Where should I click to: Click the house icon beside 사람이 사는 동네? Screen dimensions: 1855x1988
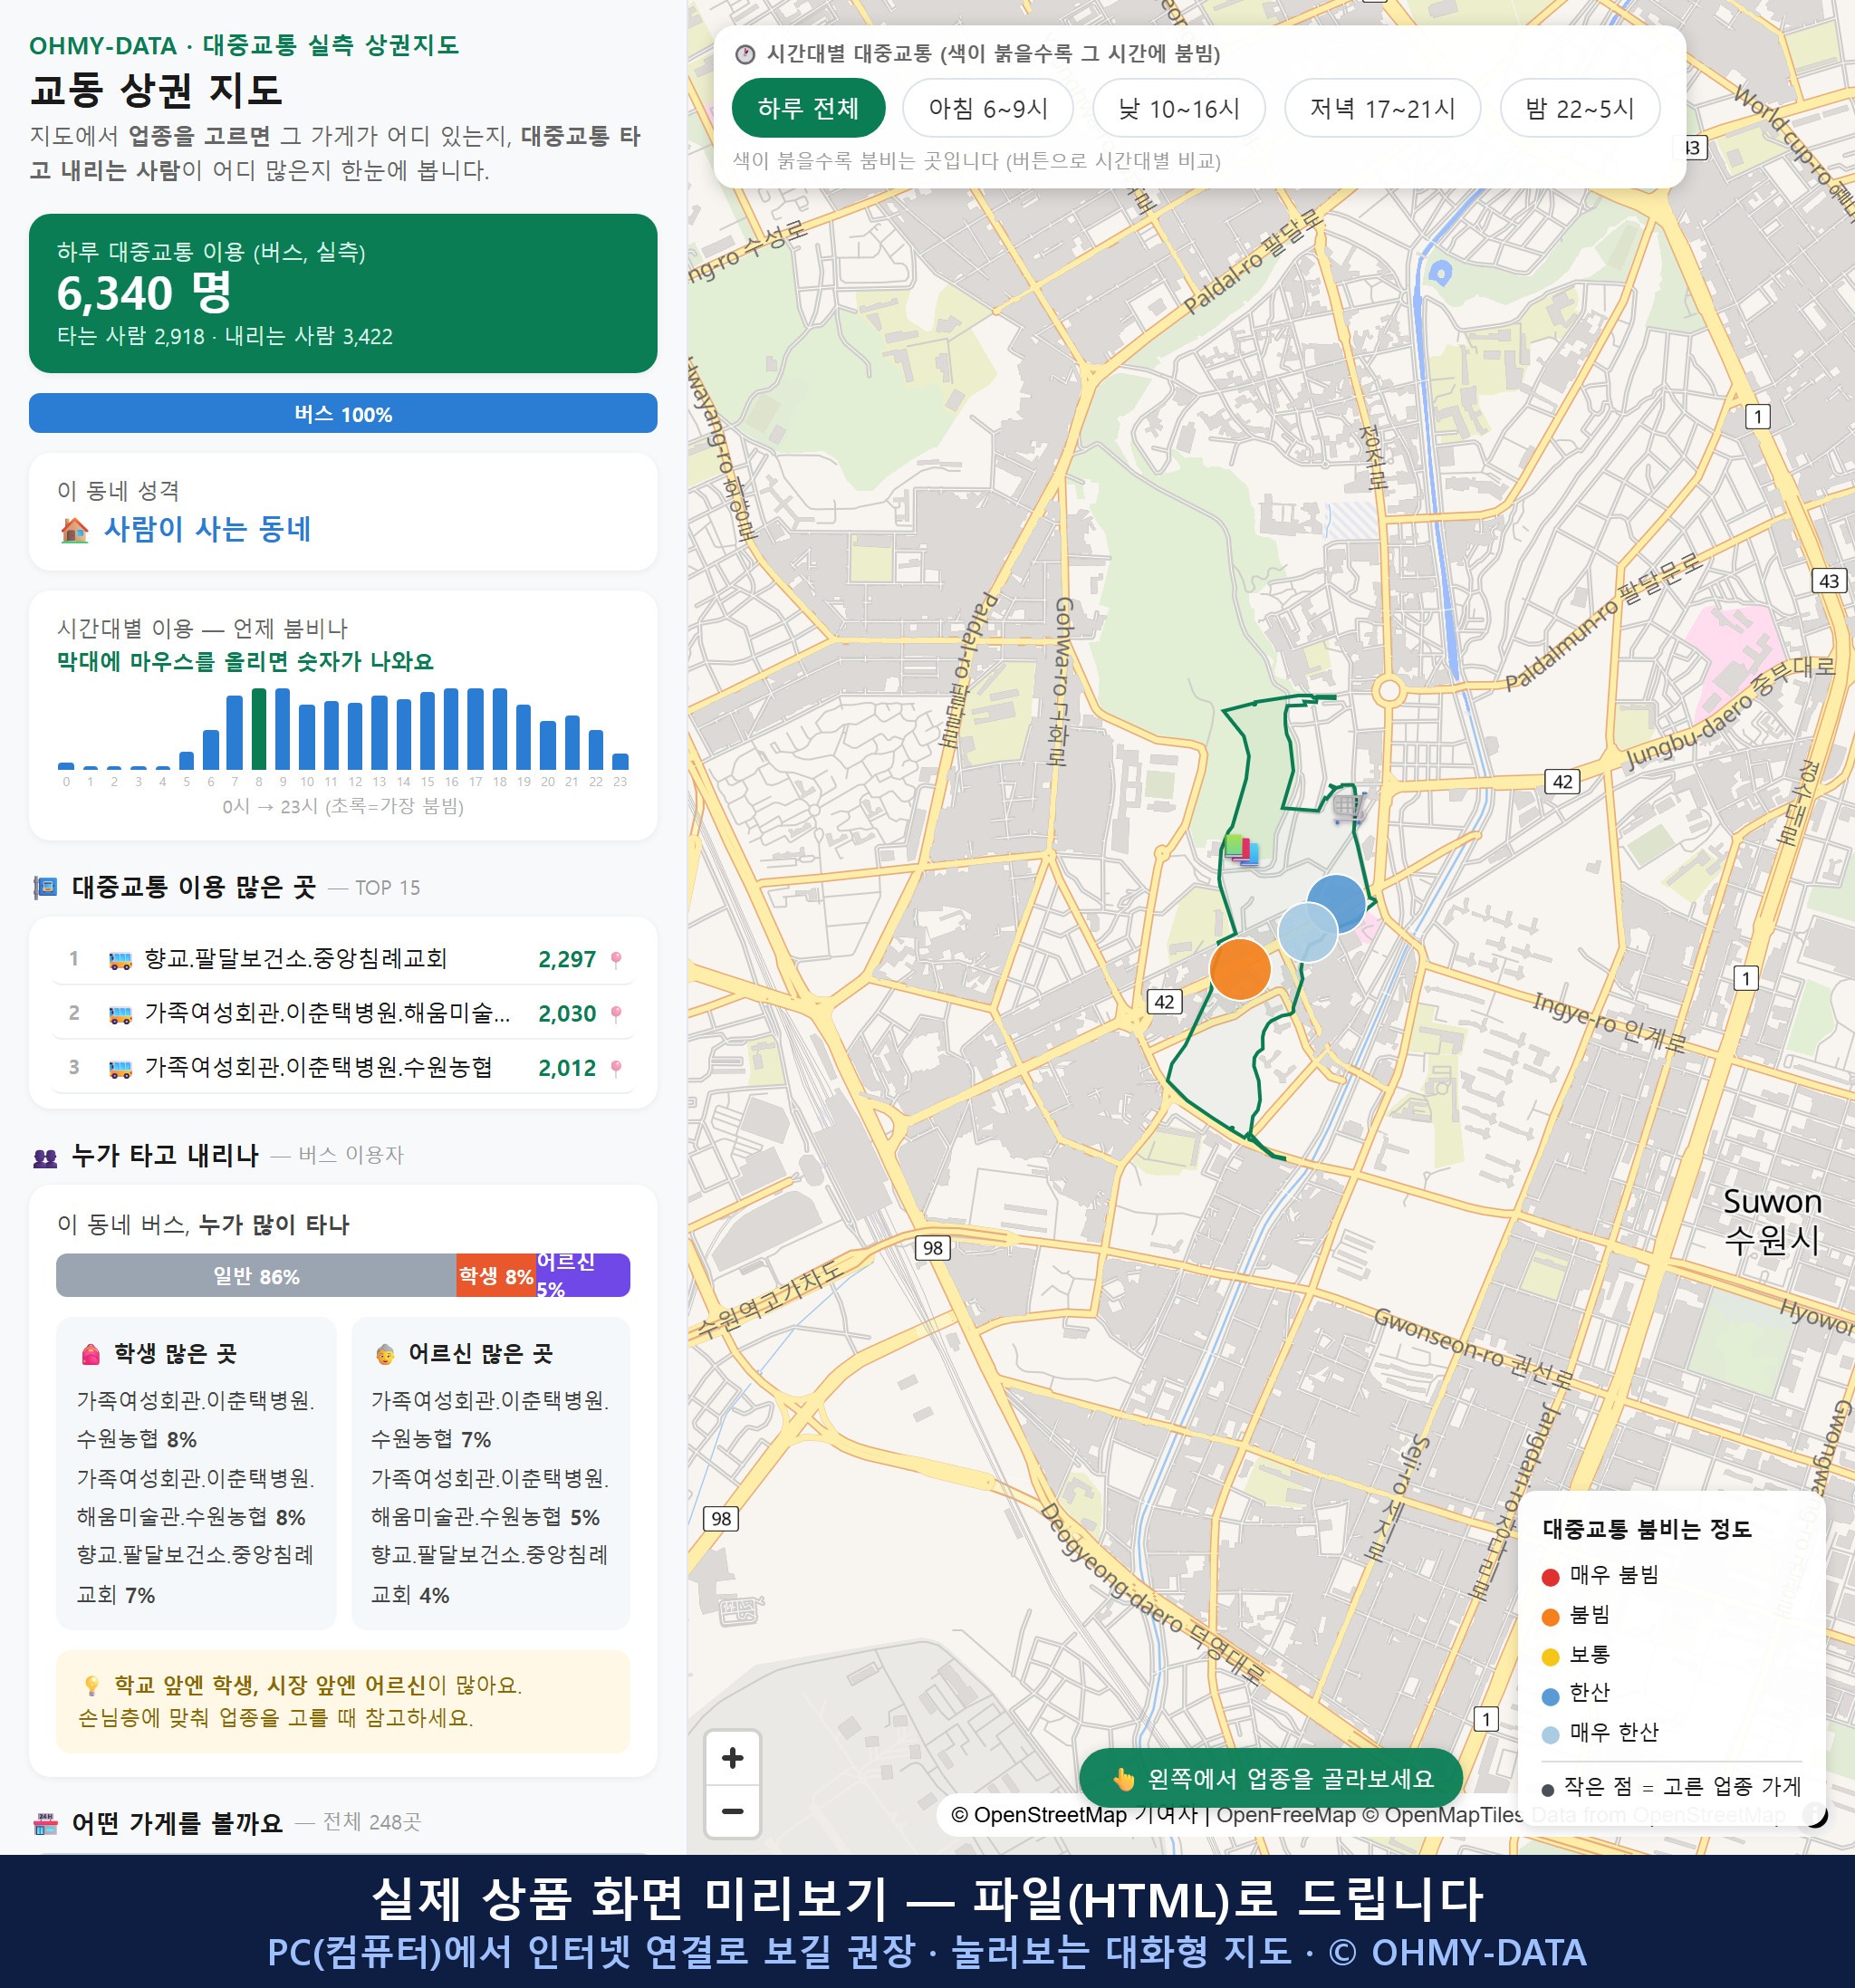[75, 530]
